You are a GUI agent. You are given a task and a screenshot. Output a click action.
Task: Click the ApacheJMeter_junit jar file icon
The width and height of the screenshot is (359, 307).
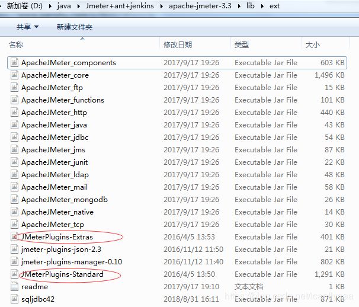[14, 162]
